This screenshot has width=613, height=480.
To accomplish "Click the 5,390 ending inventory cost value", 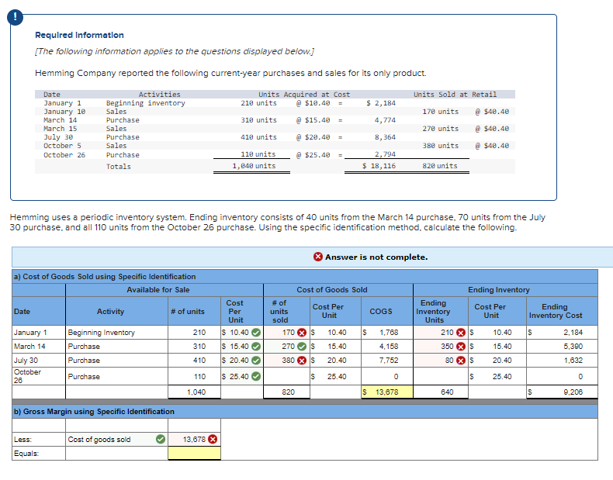I will pyautogui.click(x=562, y=347).
